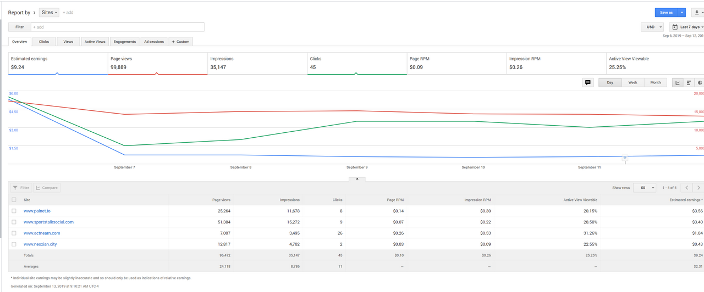The width and height of the screenshot is (704, 292).
Task: Open the Engagements tab
Action: pos(125,42)
